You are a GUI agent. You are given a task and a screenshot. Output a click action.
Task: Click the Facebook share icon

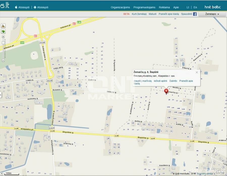tap(195, 14)
